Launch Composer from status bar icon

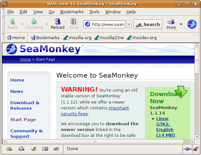tap(33, 149)
